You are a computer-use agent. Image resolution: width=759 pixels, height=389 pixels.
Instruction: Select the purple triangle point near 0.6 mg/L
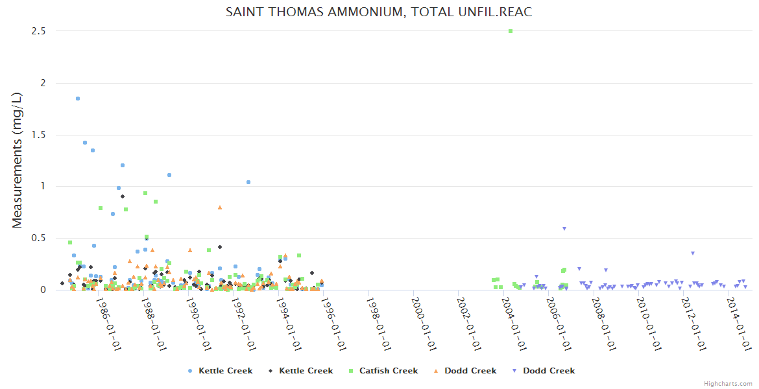(x=564, y=228)
